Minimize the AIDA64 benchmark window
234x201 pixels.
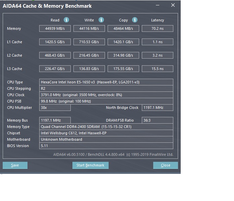tap(158, 5)
